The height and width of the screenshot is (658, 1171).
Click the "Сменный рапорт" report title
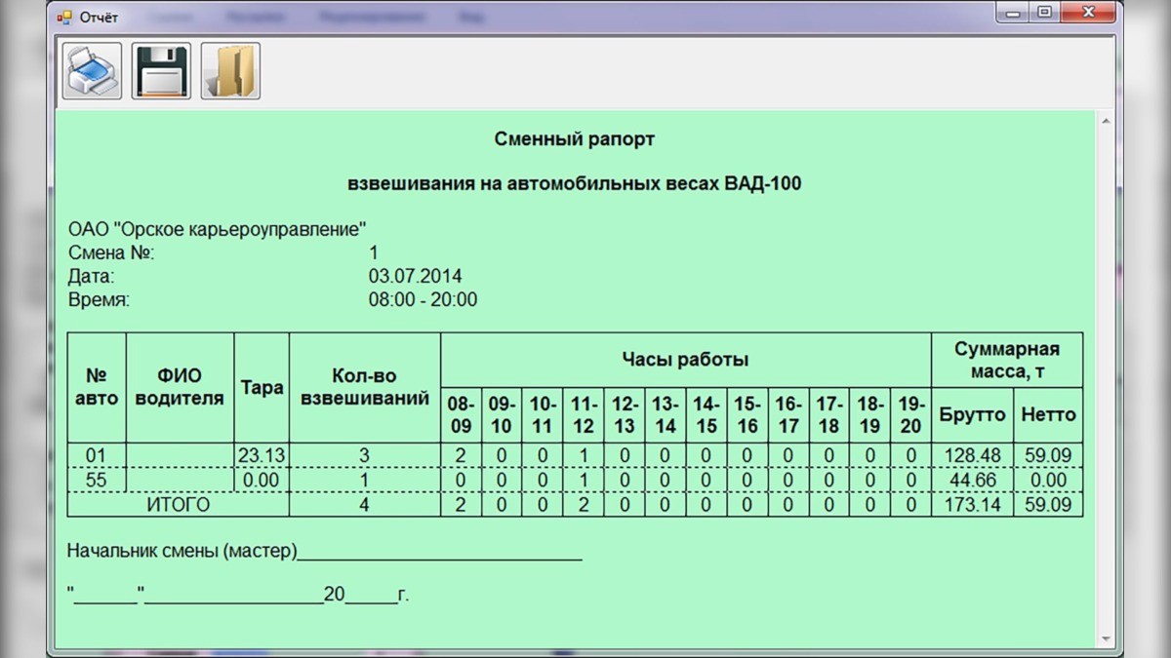click(x=574, y=139)
